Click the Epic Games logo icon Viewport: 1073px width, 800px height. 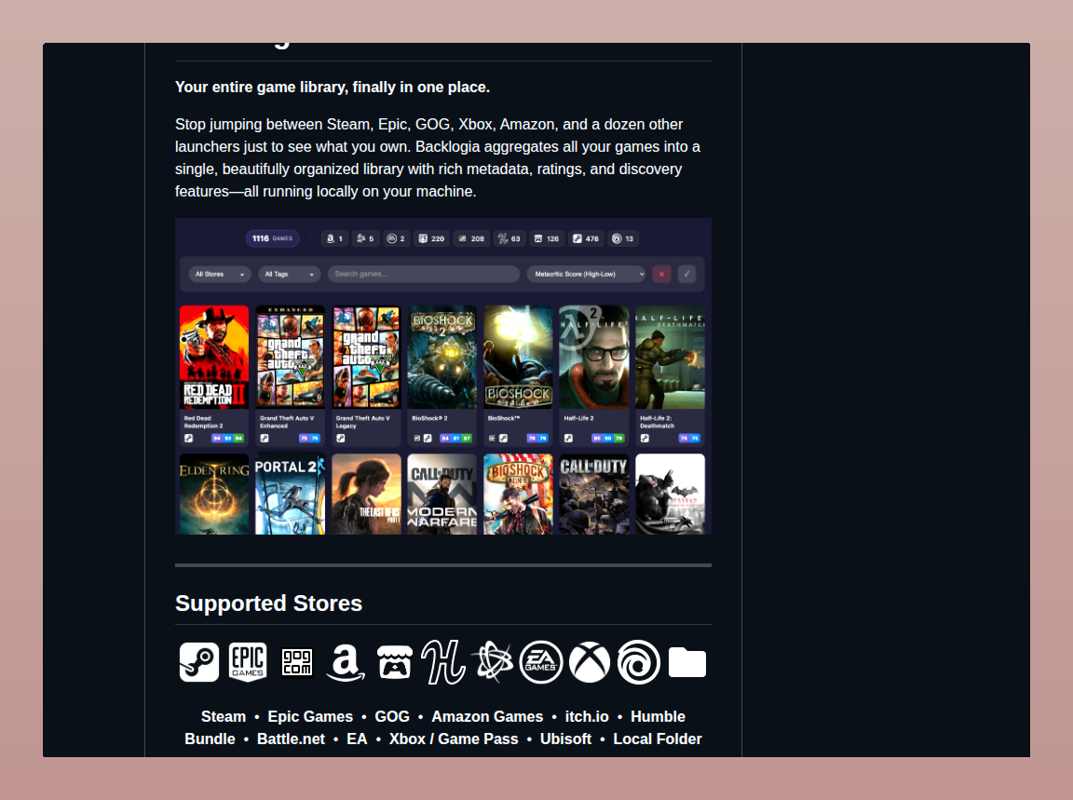(x=248, y=662)
